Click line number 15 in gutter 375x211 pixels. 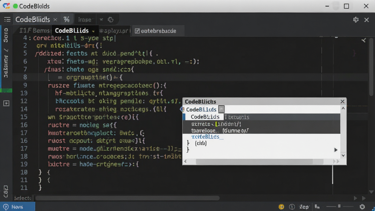point(24,117)
